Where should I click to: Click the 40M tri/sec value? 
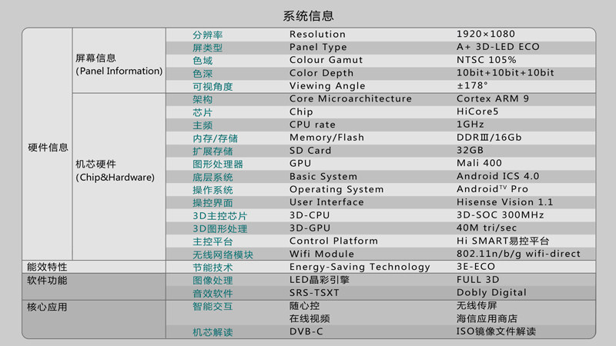pyautogui.click(x=487, y=228)
